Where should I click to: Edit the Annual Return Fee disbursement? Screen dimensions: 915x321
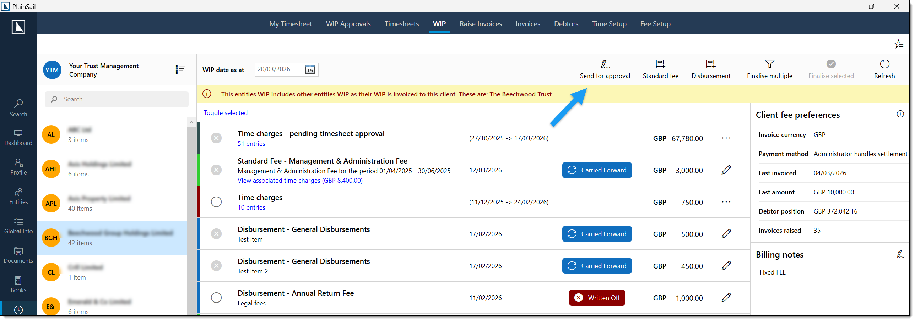tap(726, 298)
